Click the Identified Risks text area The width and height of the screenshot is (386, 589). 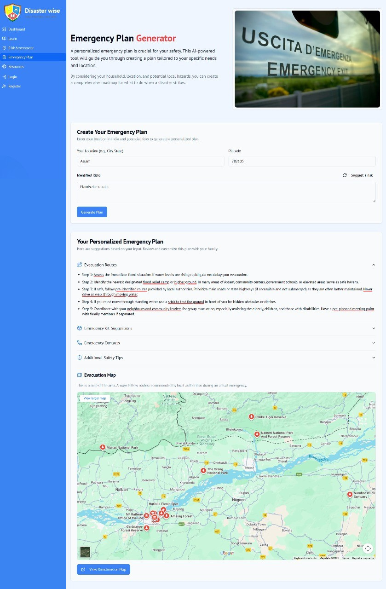(x=226, y=192)
